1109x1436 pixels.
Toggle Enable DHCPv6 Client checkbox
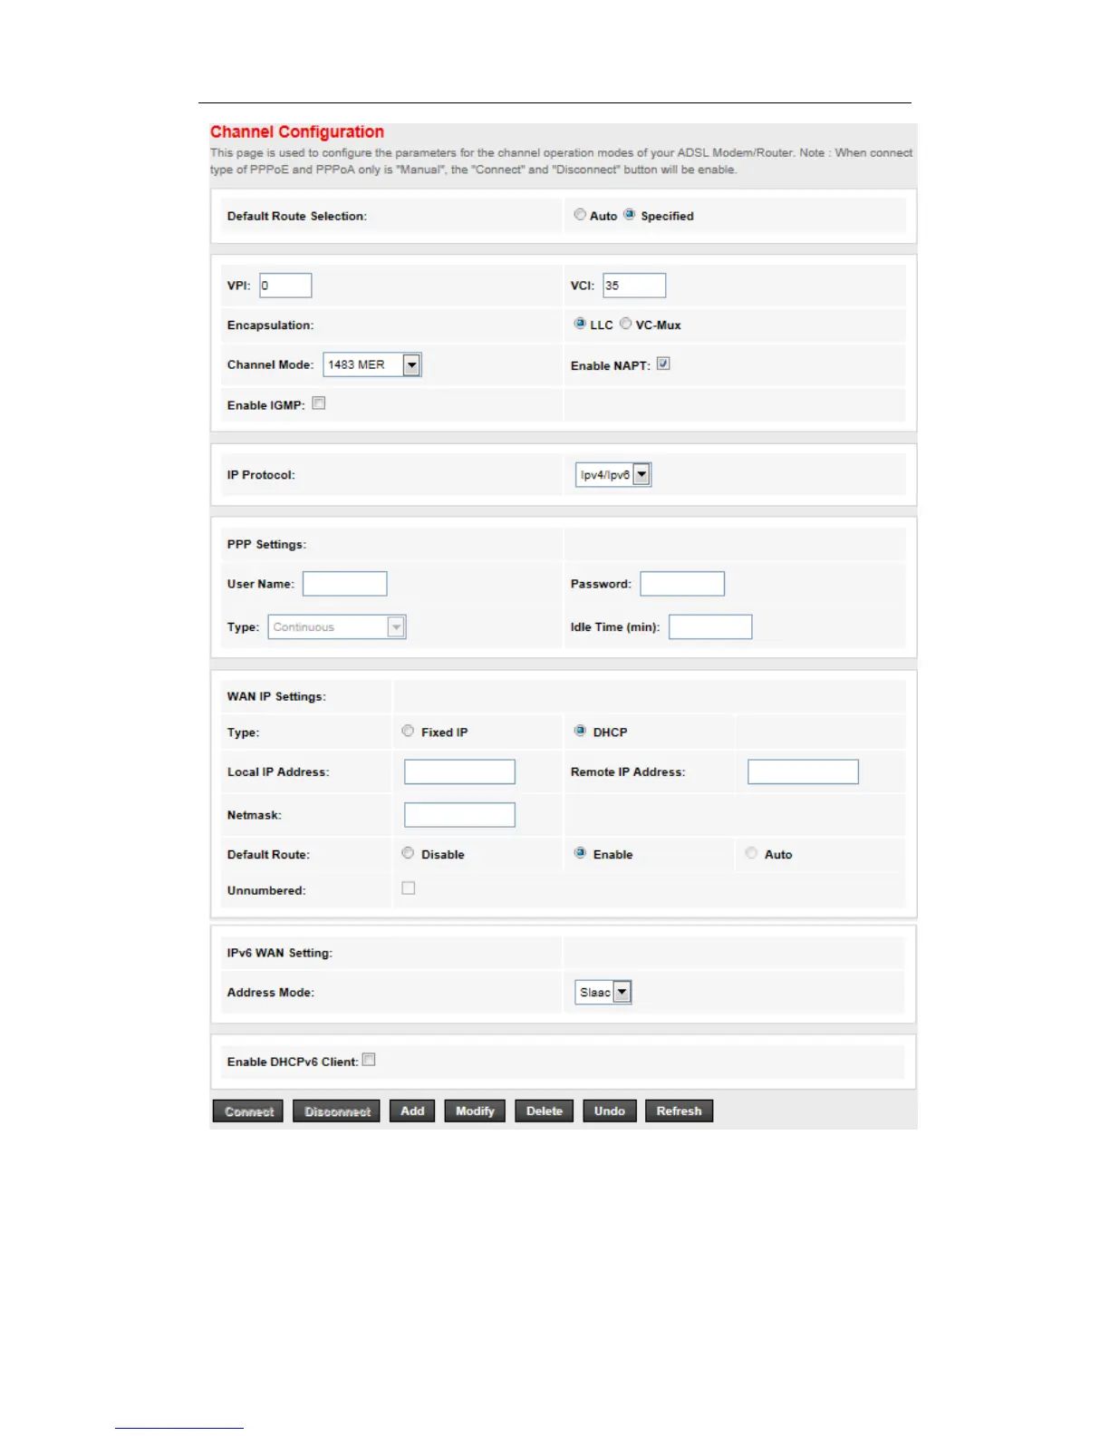click(x=369, y=1060)
